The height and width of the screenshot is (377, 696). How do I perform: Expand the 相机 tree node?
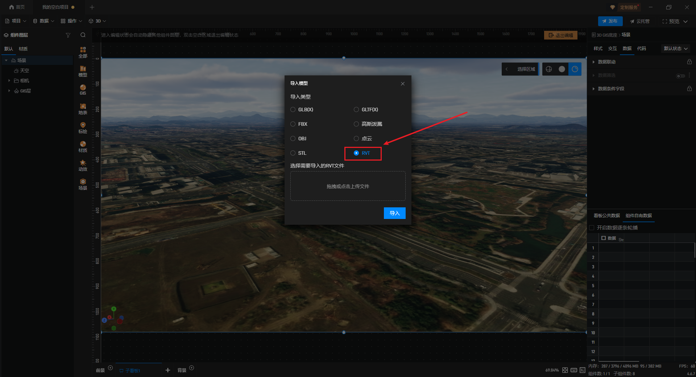coord(9,80)
